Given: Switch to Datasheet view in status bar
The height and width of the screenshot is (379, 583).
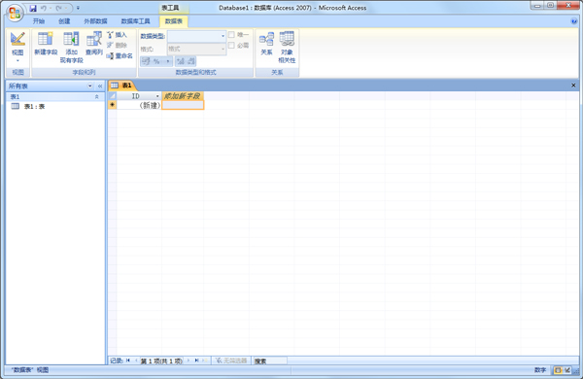Looking at the screenshot, I should [558, 370].
